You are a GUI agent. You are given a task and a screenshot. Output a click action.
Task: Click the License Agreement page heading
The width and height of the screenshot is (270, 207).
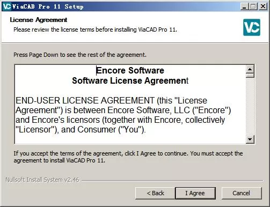[39, 20]
